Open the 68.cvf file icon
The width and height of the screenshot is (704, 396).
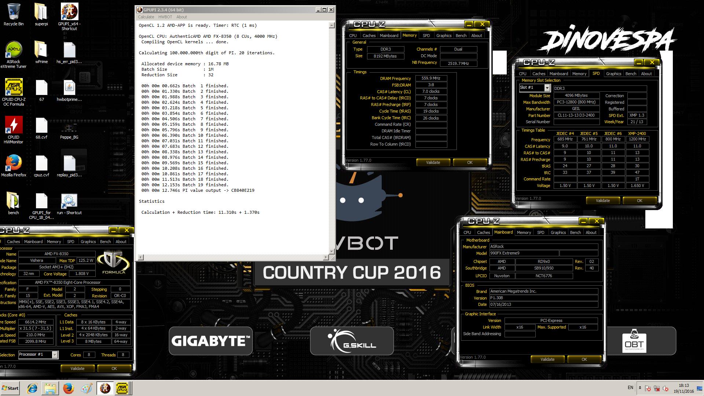pyautogui.click(x=41, y=128)
